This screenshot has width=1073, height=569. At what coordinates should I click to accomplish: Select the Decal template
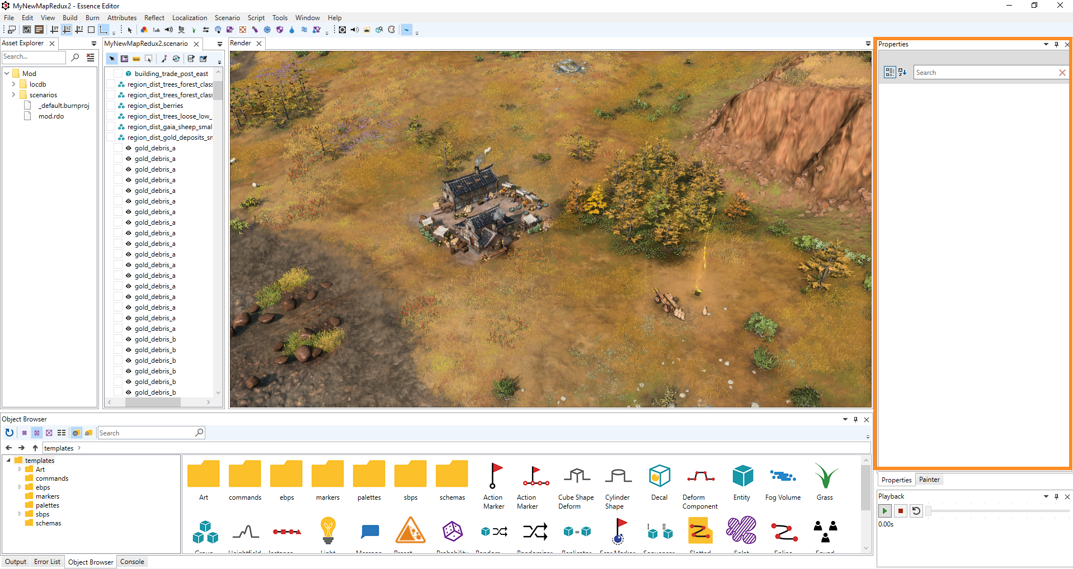pos(660,482)
